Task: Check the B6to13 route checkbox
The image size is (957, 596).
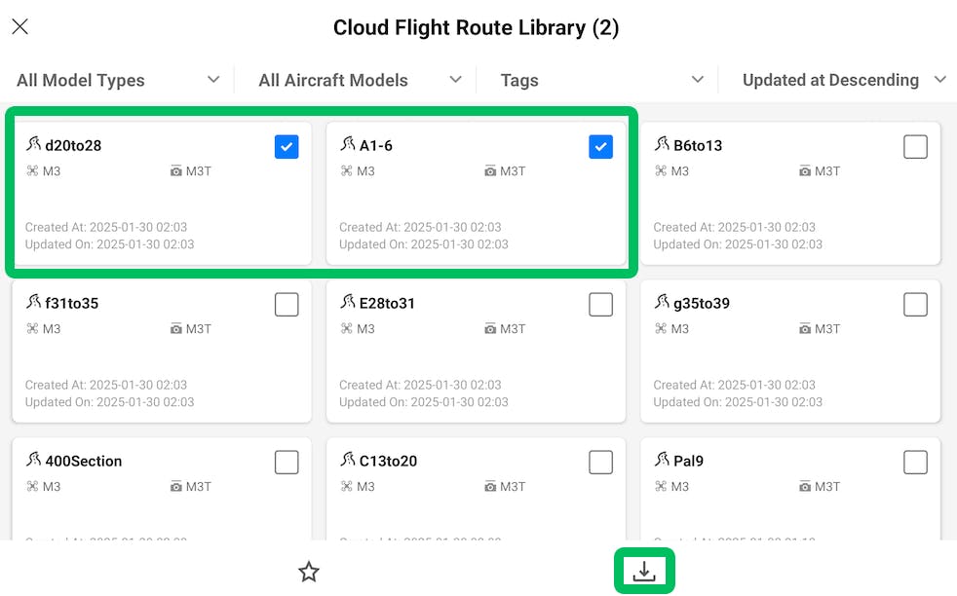Action: 915,147
